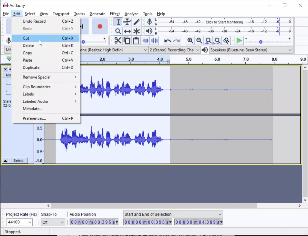
Task: Toggle the pinned play head green triangle
Action: (x=9, y=59)
